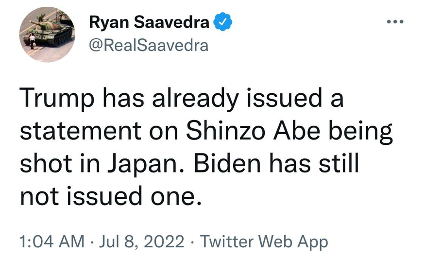Click the blue verified checkmark badge
The width and height of the screenshot is (425, 259).
(223, 22)
